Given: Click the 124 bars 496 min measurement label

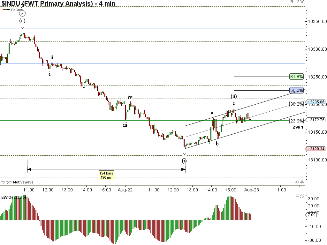Looking at the screenshot, I should [106, 175].
